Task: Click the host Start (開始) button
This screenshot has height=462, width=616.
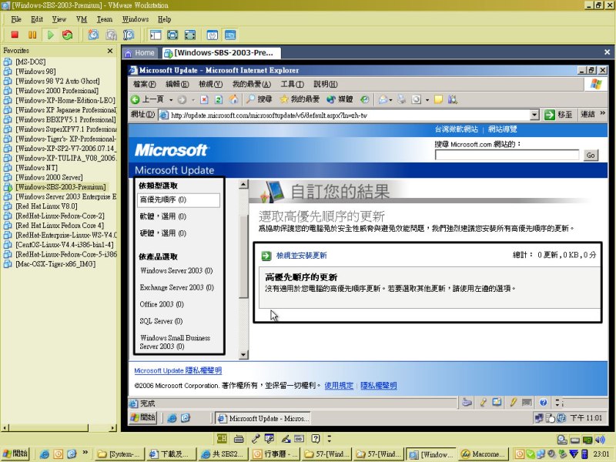Action: (15, 454)
